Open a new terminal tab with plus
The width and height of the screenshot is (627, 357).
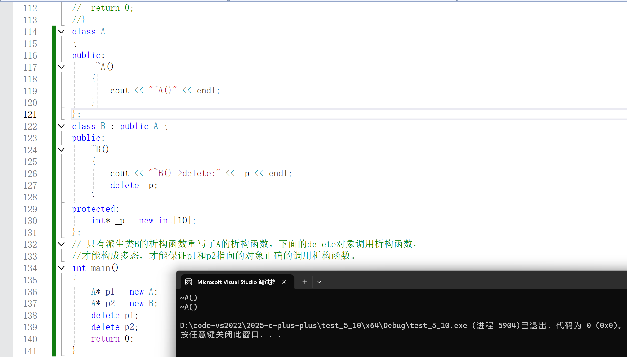pos(305,282)
